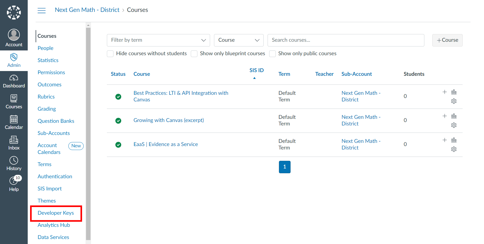Open the Course search type dropdown
This screenshot has height=244, width=484.
pos(239,40)
